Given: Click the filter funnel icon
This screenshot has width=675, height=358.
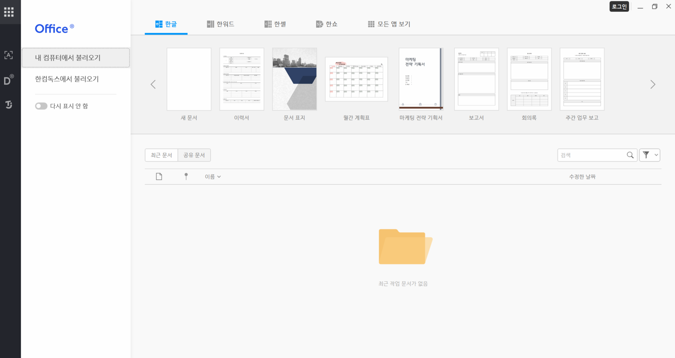Looking at the screenshot, I should pos(646,155).
